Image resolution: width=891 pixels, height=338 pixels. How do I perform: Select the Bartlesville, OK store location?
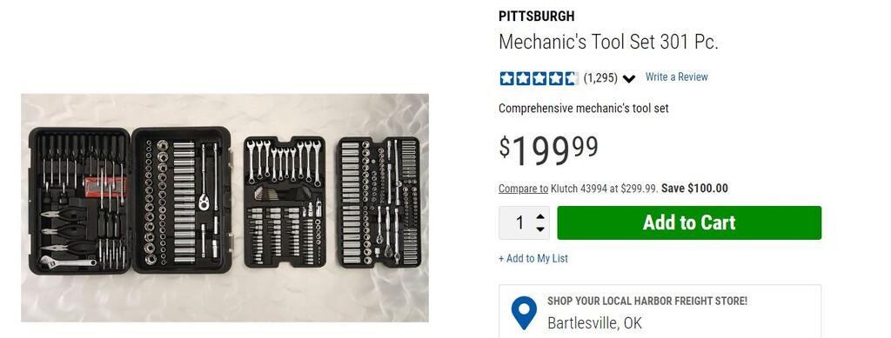[594, 323]
